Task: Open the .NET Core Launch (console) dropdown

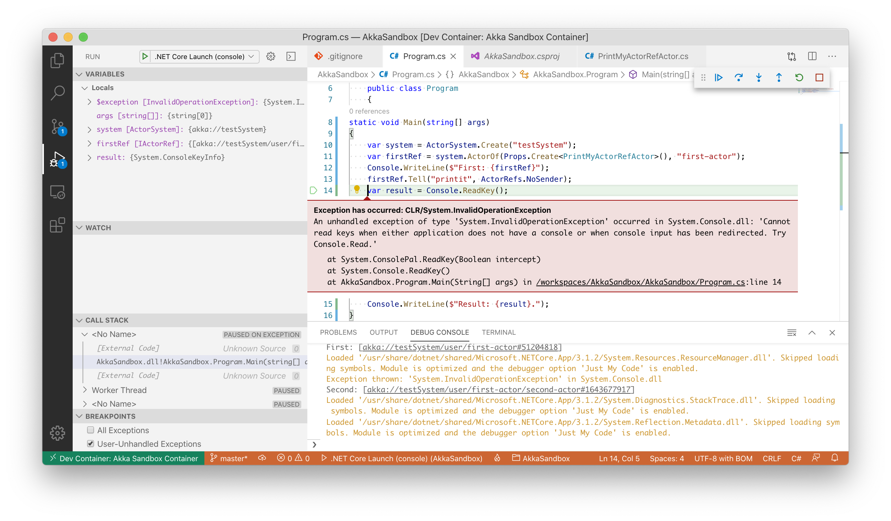Action: tap(251, 56)
